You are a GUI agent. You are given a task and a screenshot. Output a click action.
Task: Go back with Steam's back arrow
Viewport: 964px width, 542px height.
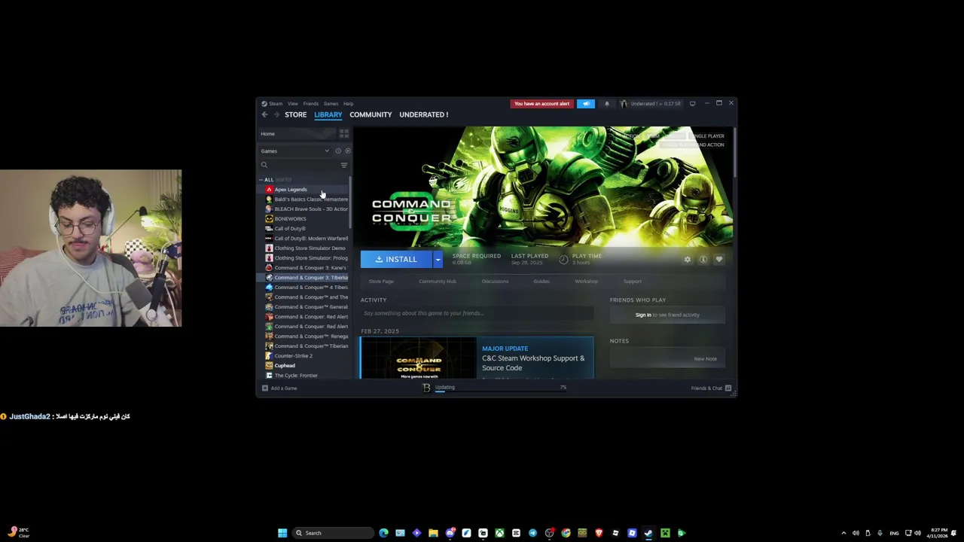point(264,114)
